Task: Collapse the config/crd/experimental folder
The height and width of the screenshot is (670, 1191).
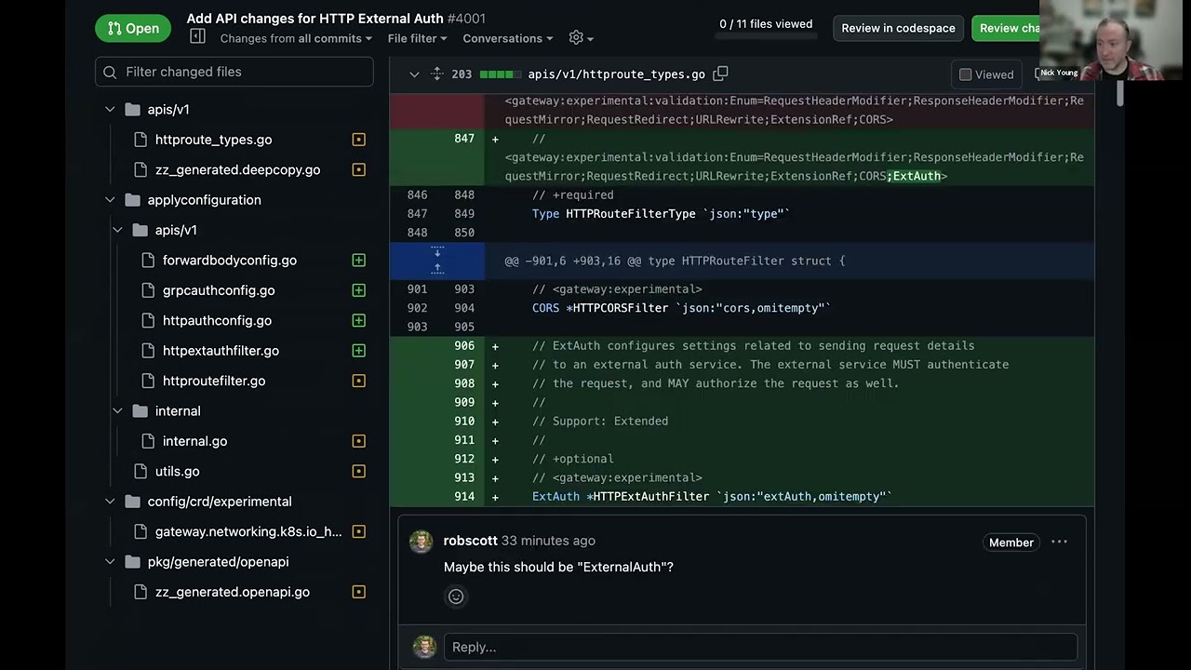Action: pos(110,502)
